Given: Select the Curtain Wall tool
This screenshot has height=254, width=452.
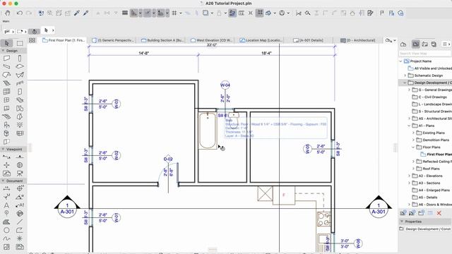Looking at the screenshot, I should (6, 92).
